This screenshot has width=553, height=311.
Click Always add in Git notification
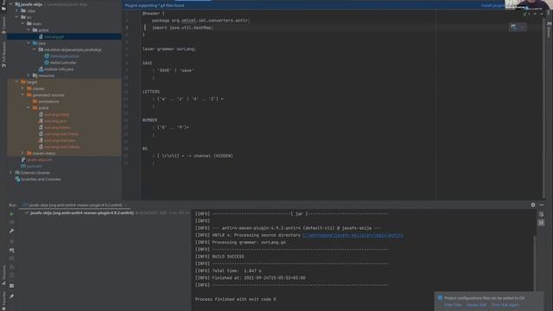476,305
